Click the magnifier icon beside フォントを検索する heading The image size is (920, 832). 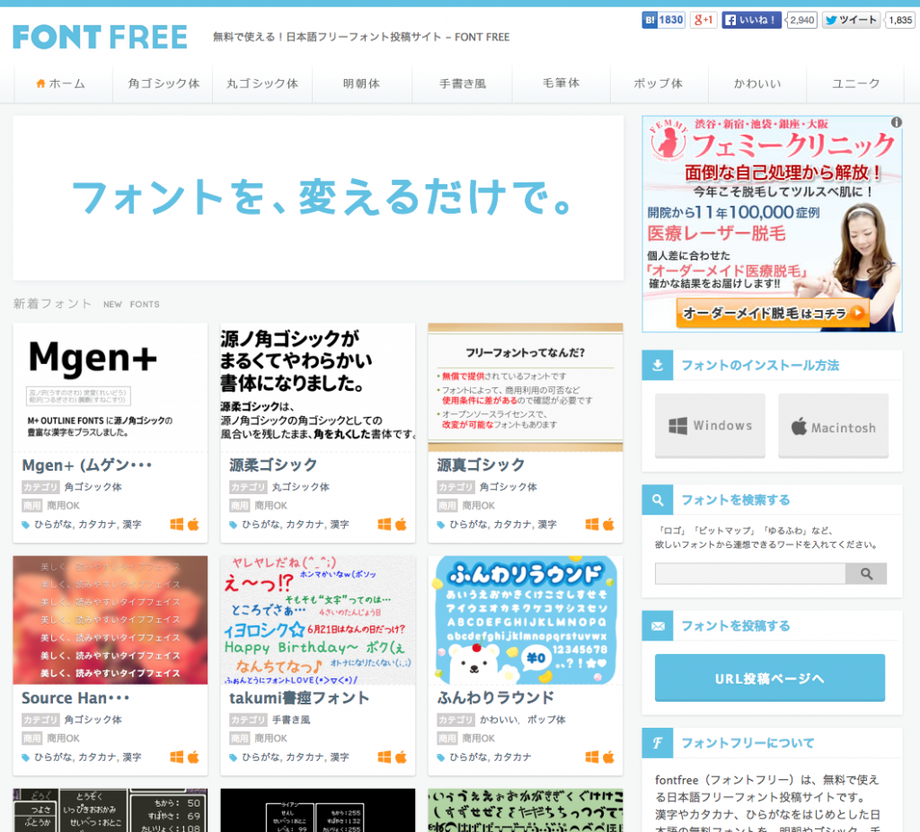pyautogui.click(x=657, y=500)
